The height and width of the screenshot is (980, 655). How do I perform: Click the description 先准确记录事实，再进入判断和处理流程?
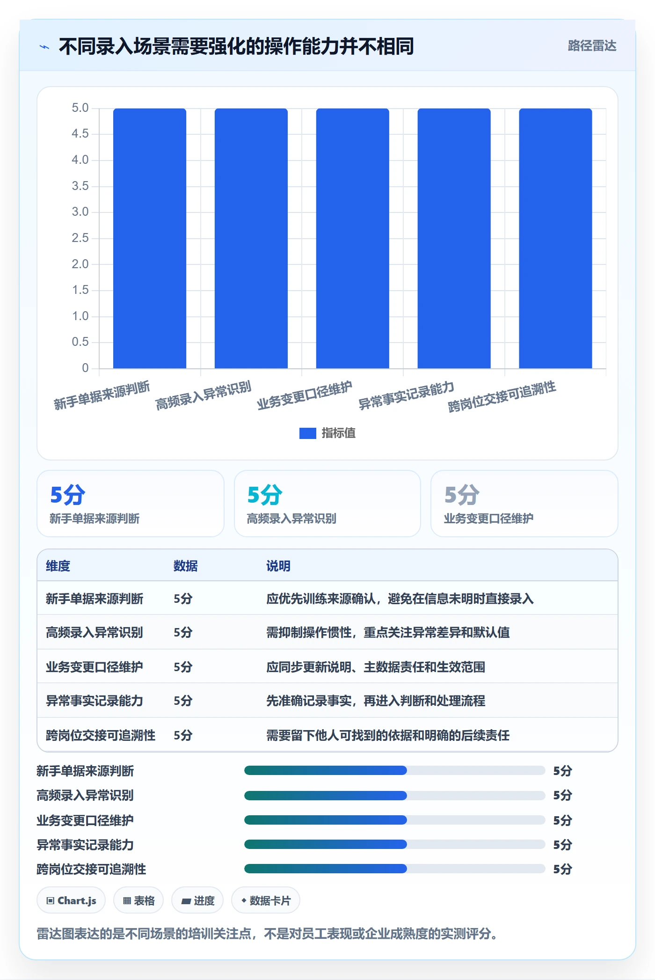coord(376,701)
